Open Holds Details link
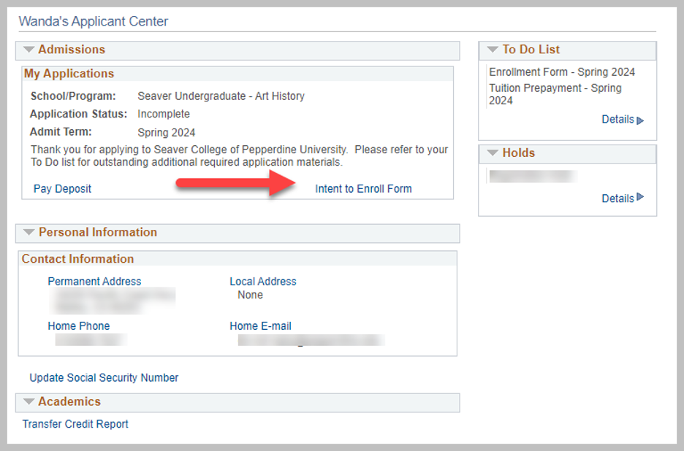Screen dimensions: 684x451 [617, 198]
